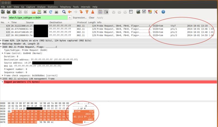The image size is (218, 127).
Task: Expand the Tagged parameters tree
Action: tap(2, 82)
